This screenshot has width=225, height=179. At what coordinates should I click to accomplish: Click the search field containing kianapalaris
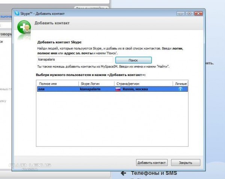[x=75, y=60]
